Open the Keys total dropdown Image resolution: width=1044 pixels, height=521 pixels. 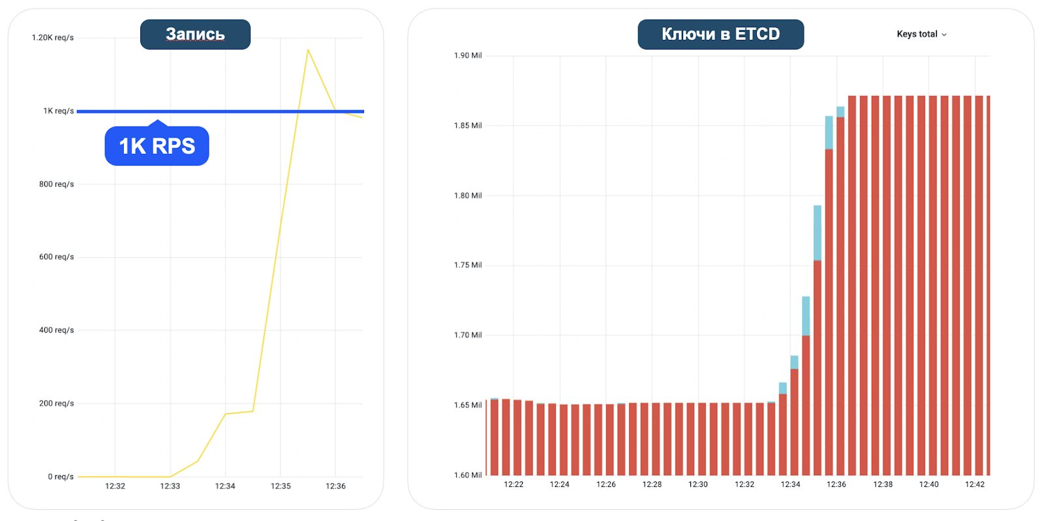[x=921, y=34]
